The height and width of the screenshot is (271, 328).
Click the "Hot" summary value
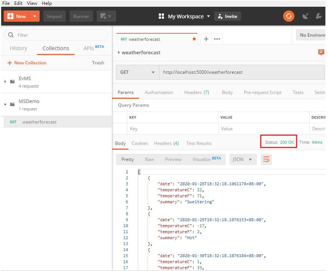(191, 238)
